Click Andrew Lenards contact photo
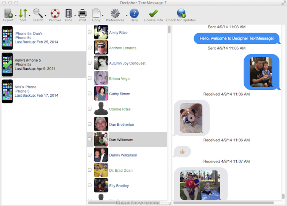The width and height of the screenshot is (287, 206). click(101, 48)
